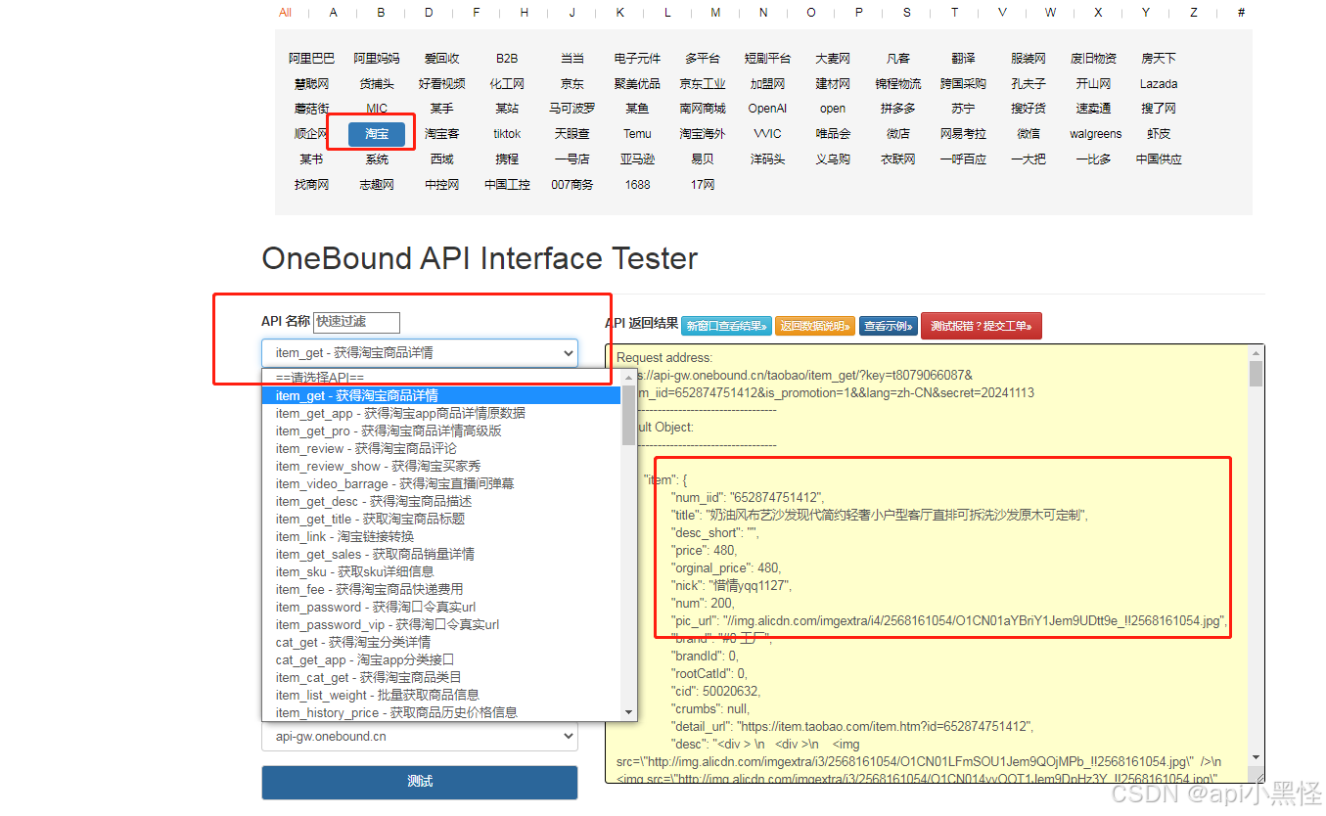The height and width of the screenshot is (816, 1326).
Task: Select letter B filter
Action: (381, 13)
